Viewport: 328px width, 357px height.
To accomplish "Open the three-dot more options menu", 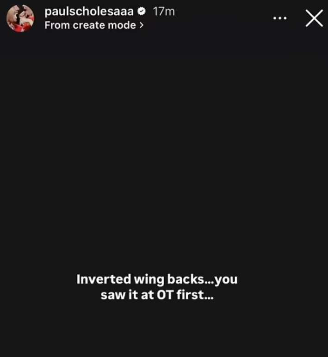I will tap(280, 18).
